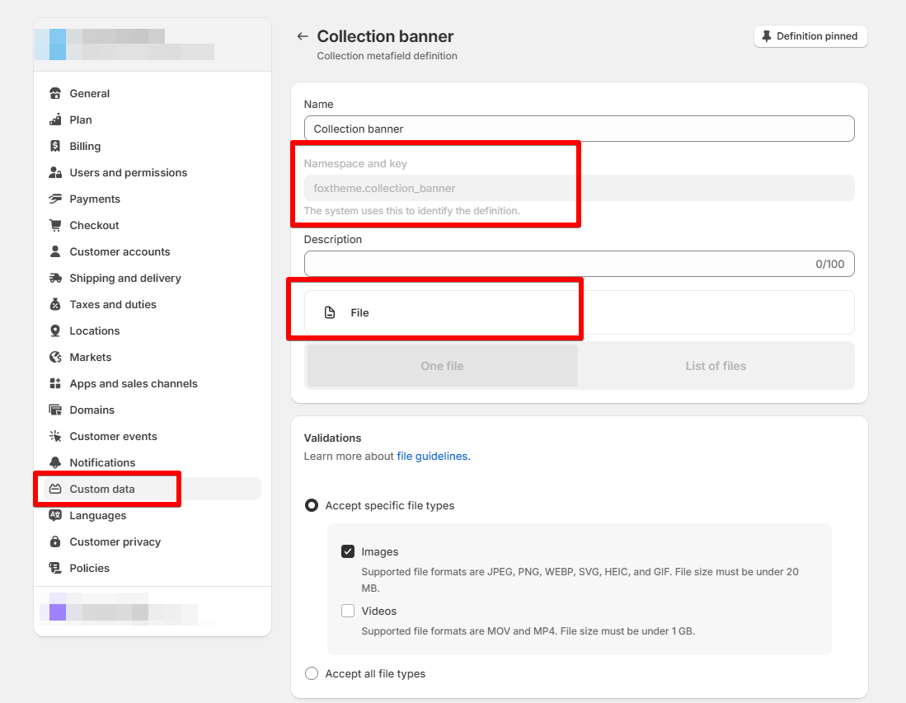Select Accept all file types radio
The image size is (906, 703).
point(312,673)
